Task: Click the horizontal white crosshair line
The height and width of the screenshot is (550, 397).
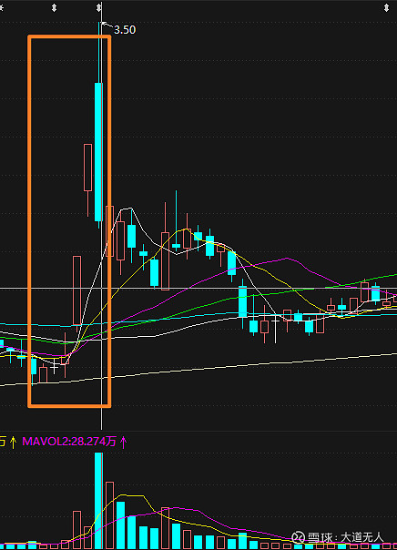Action: pos(198,289)
